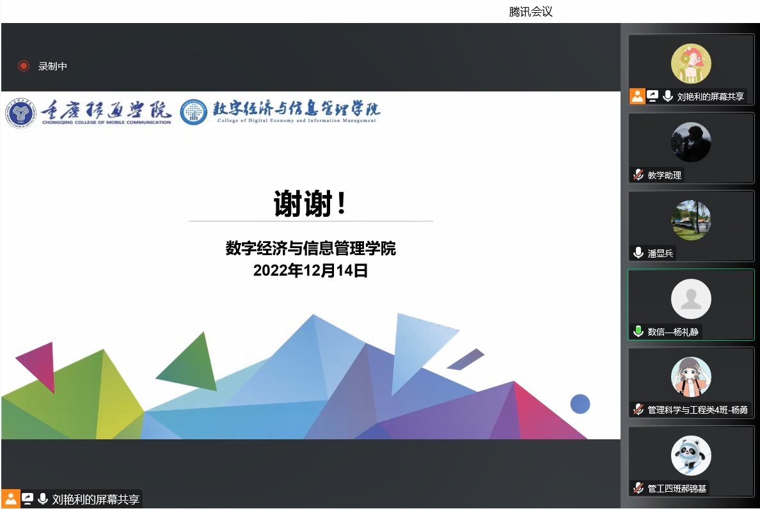Click muted microphone icon for 教学助理
This screenshot has height=509, width=760.
tap(638, 175)
